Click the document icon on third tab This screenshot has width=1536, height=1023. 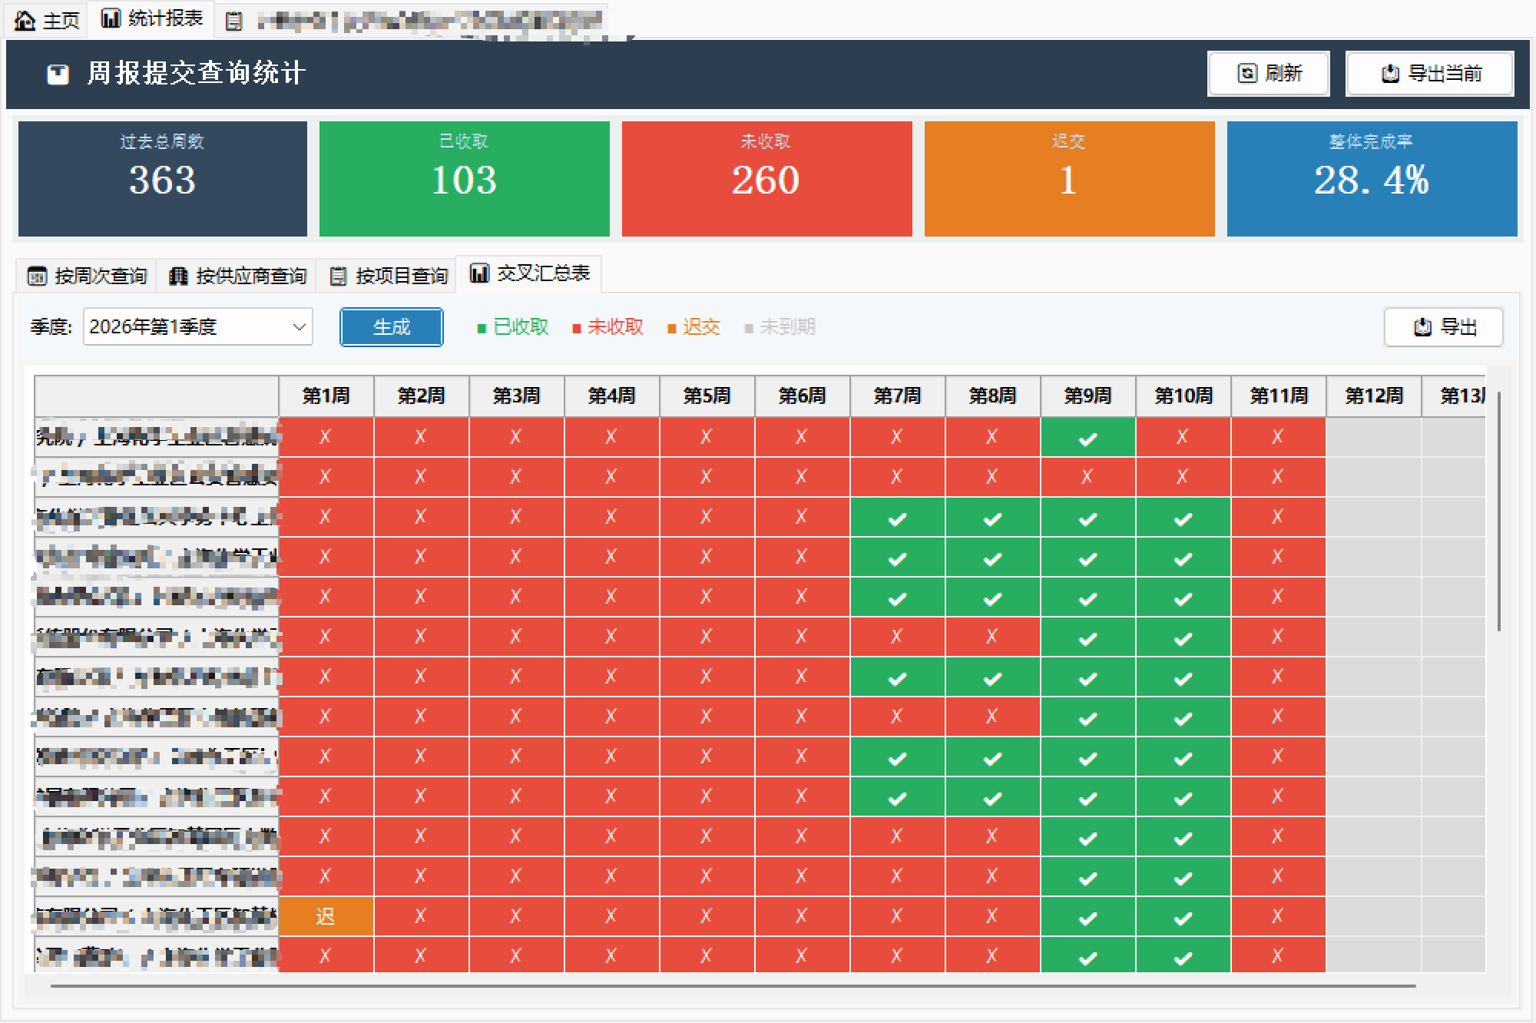[x=234, y=22]
